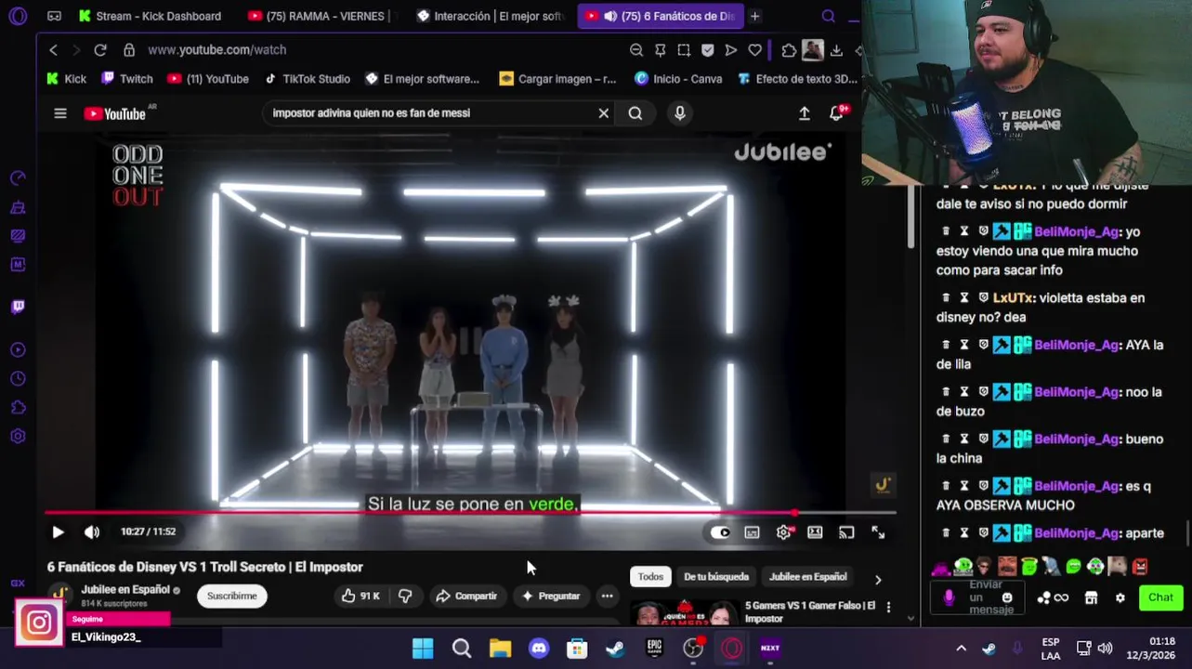This screenshot has width=1192, height=669.
Task: Take a snapshot with the capture icon
Action: click(x=684, y=50)
